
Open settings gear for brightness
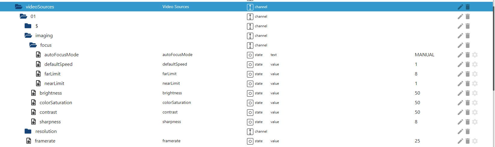[x=475, y=93]
